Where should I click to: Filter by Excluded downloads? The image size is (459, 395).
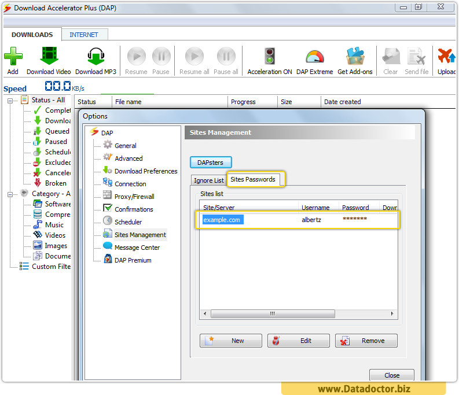tap(58, 163)
